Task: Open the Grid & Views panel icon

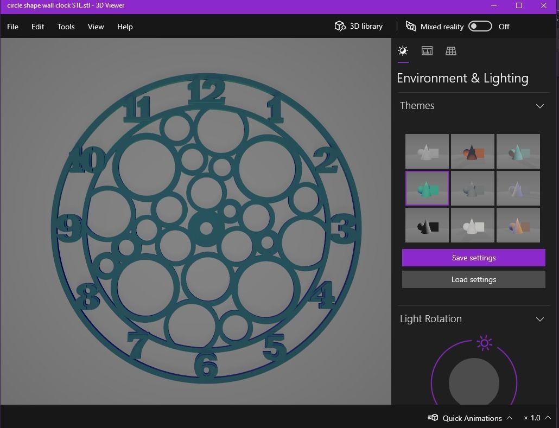Action: pos(450,50)
